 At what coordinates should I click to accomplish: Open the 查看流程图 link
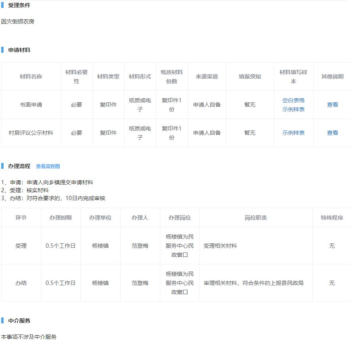(48, 166)
